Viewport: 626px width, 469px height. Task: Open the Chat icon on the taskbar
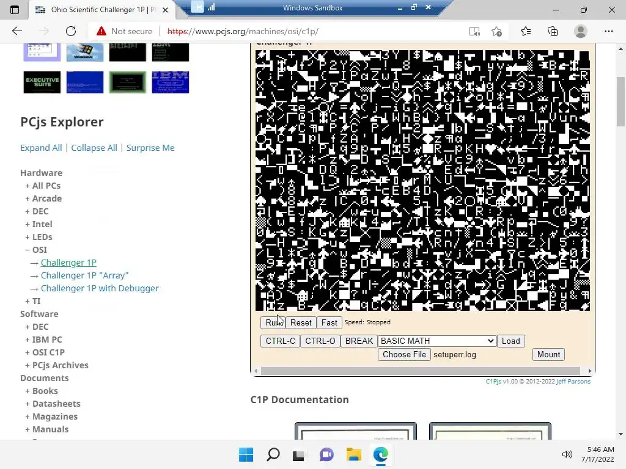point(326,454)
